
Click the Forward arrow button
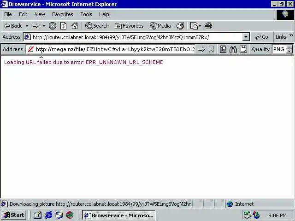pos(35,26)
